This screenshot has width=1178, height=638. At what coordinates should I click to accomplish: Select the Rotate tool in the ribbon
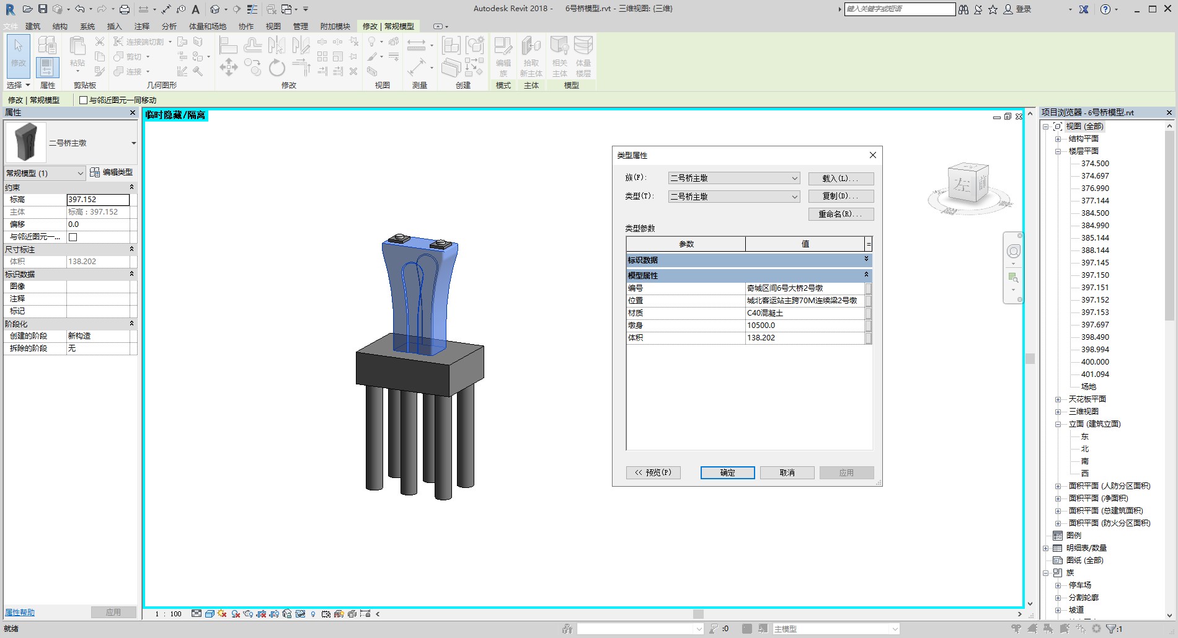(x=277, y=67)
